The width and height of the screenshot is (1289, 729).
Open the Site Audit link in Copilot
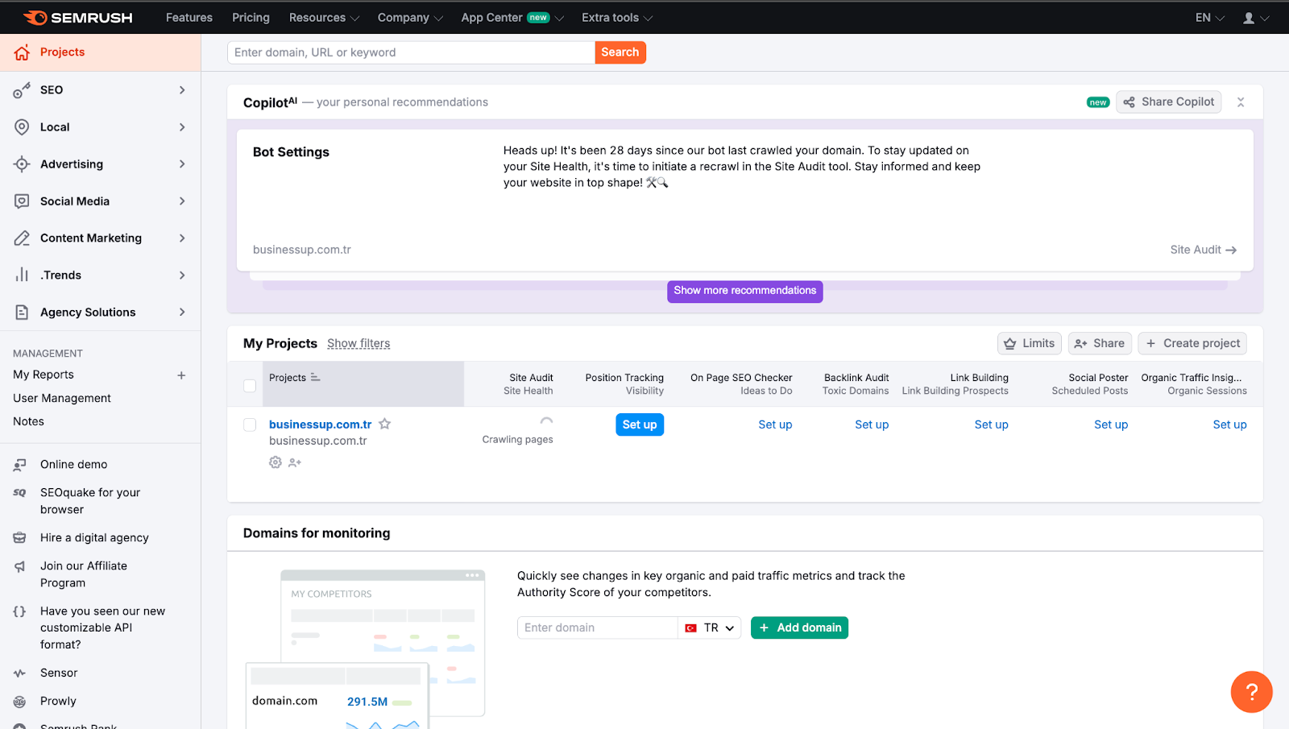click(x=1204, y=250)
